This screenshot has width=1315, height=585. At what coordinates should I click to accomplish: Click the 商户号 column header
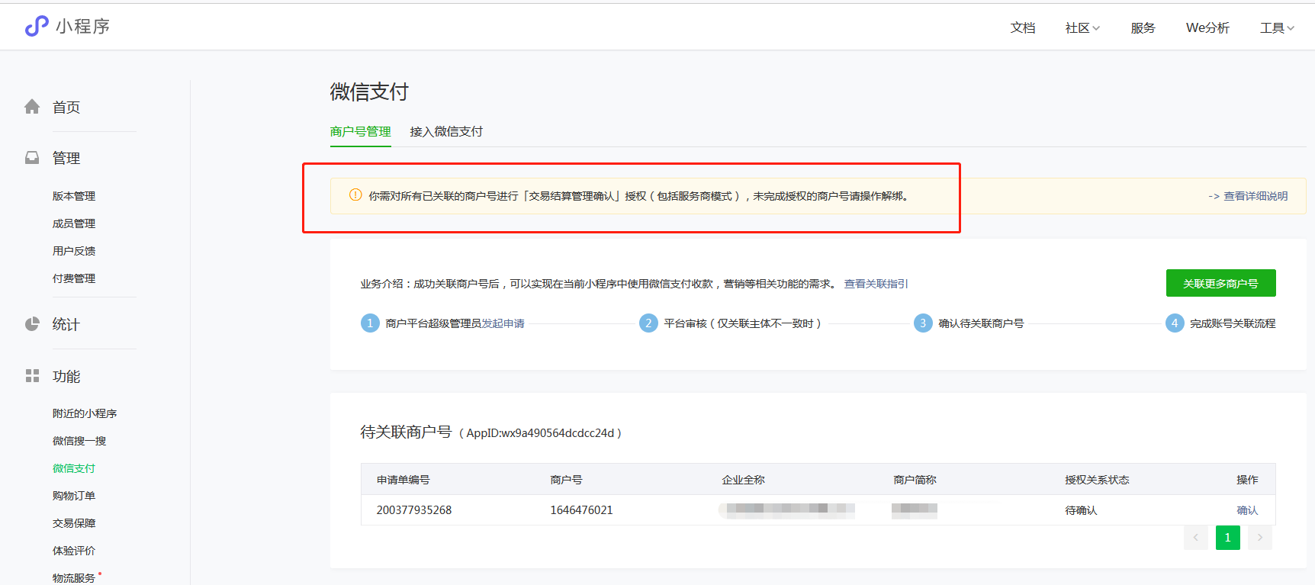pos(566,480)
